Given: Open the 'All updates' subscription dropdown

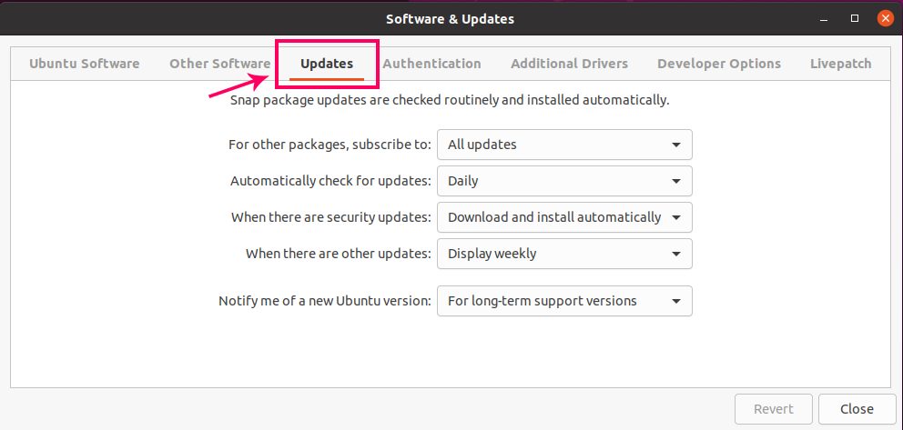Looking at the screenshot, I should [x=564, y=145].
